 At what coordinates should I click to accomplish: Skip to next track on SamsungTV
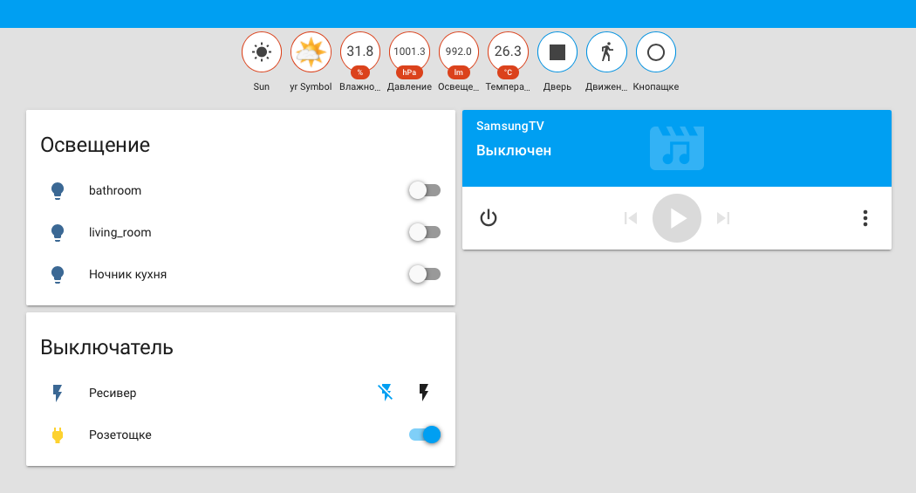(x=722, y=218)
